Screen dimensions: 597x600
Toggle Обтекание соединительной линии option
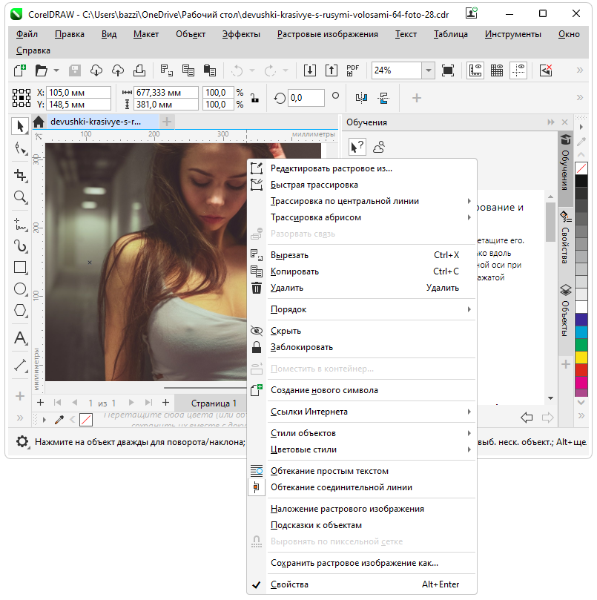tap(362, 487)
